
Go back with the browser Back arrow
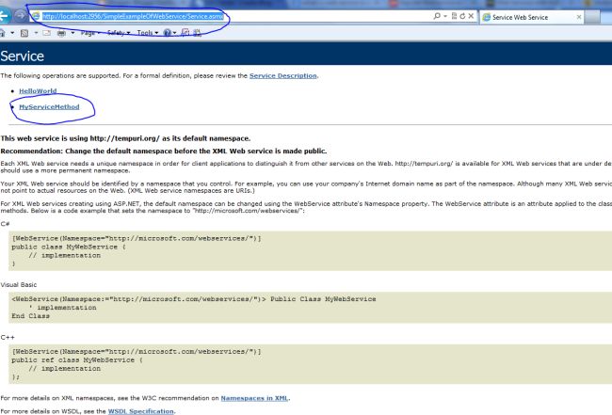(x=4, y=16)
